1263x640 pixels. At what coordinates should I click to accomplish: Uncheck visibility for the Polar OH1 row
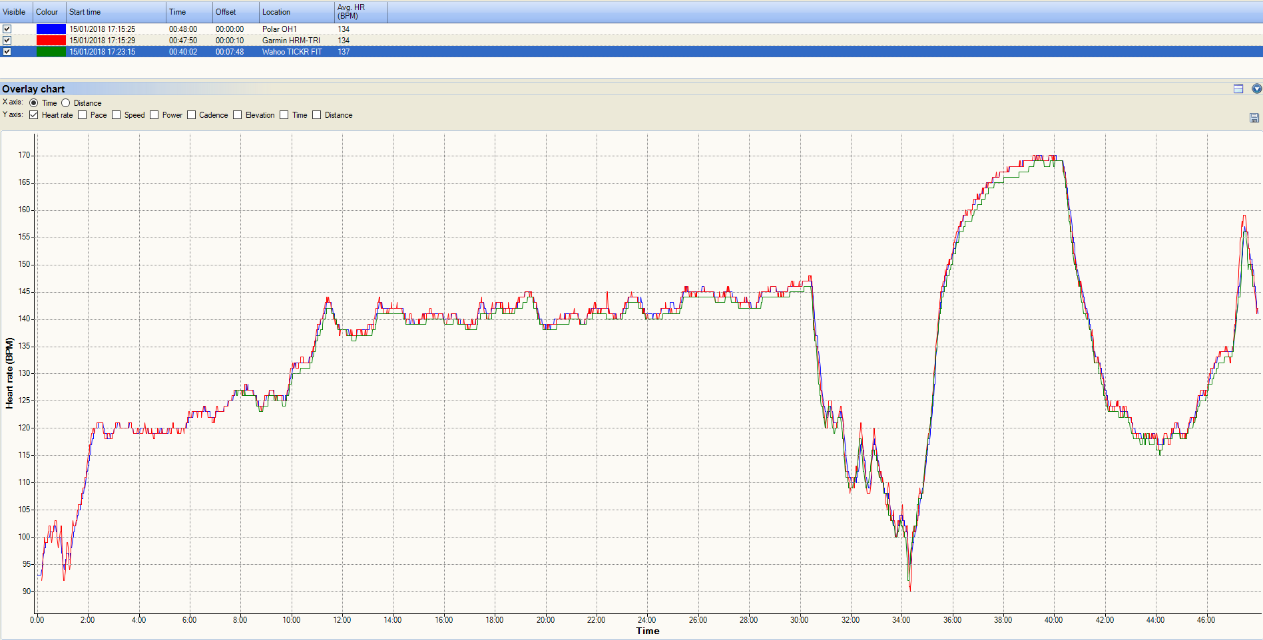[7, 29]
